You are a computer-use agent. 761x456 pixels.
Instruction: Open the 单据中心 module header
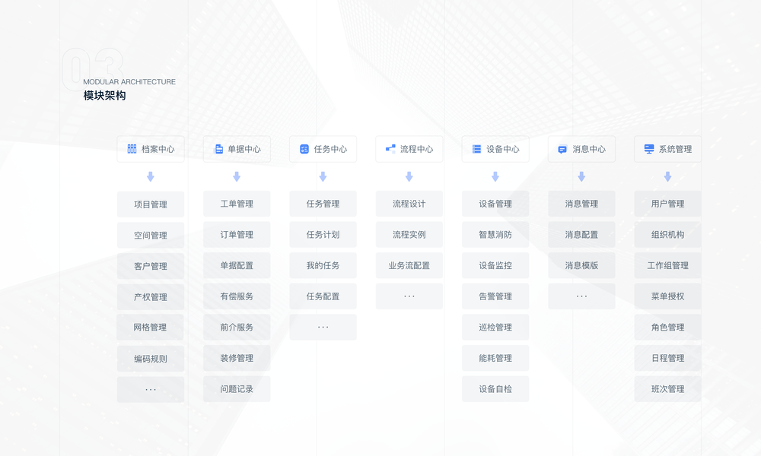(x=237, y=149)
